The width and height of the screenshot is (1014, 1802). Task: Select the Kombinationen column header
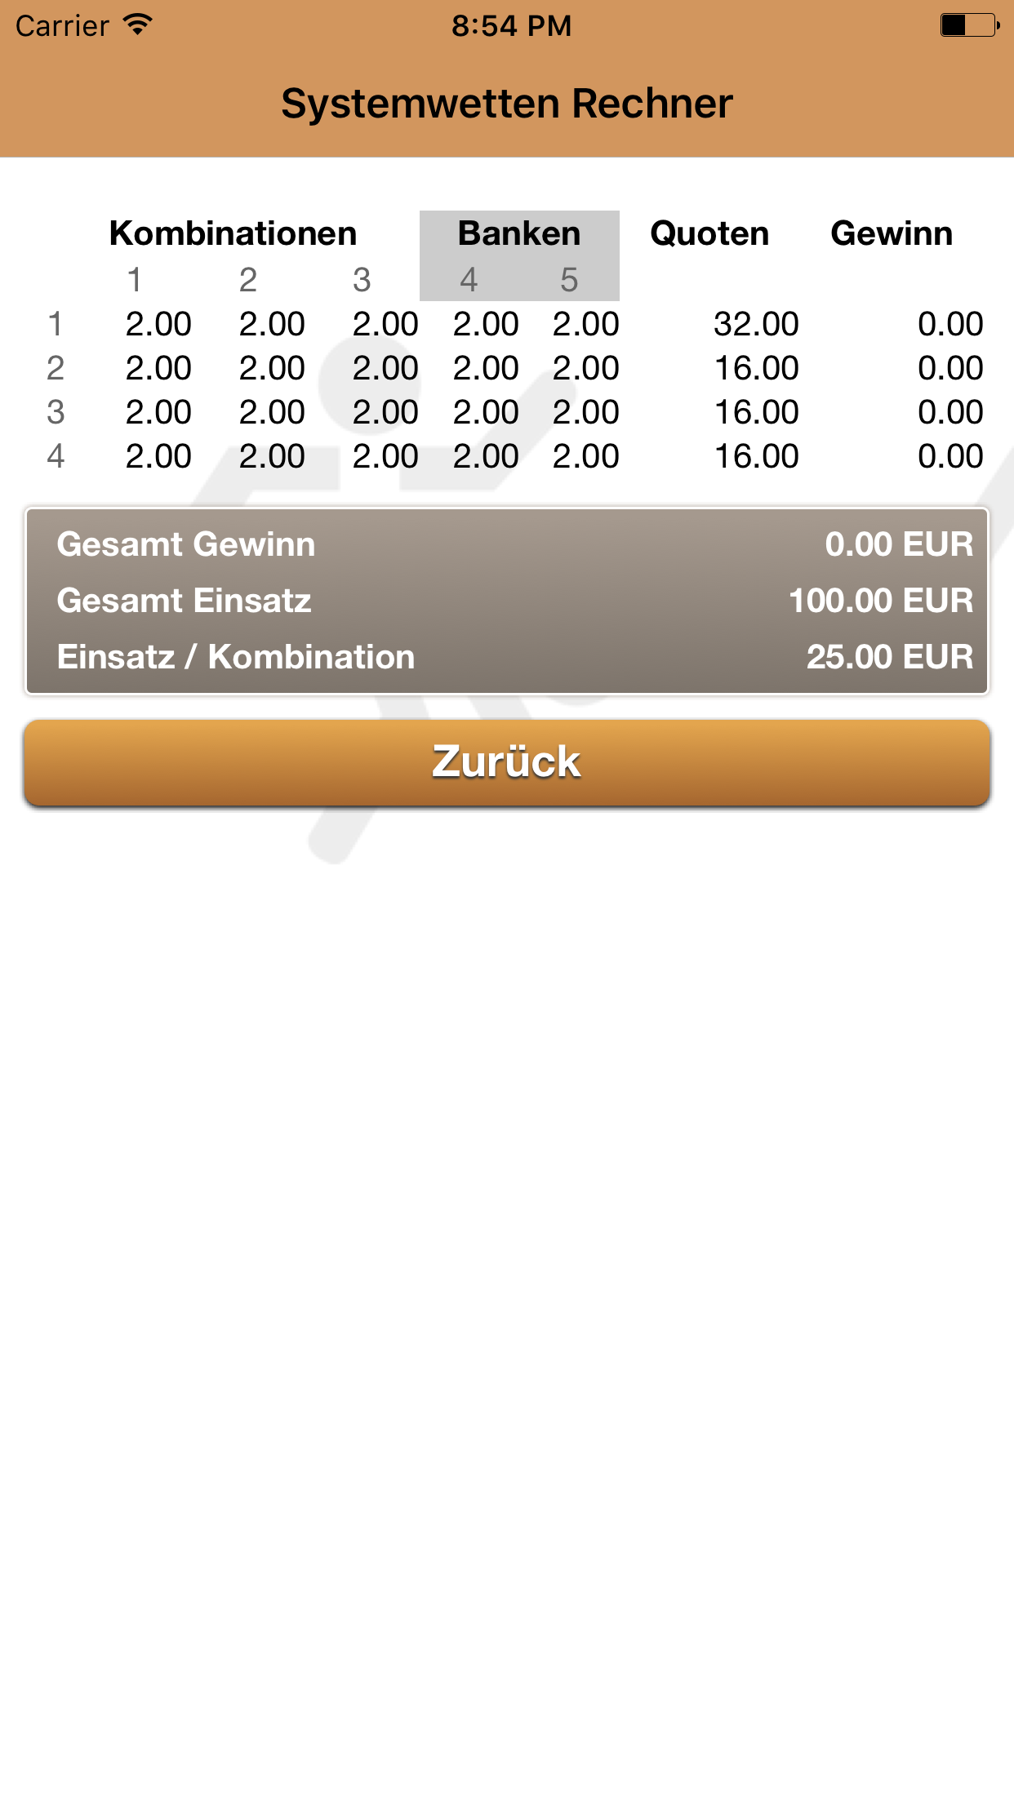(233, 233)
